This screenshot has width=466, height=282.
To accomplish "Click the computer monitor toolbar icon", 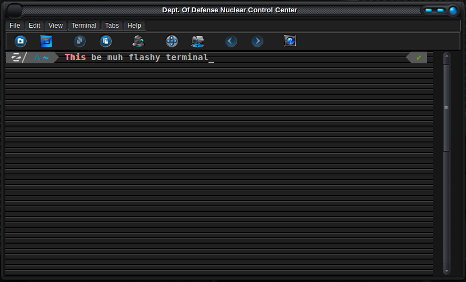I will 198,41.
